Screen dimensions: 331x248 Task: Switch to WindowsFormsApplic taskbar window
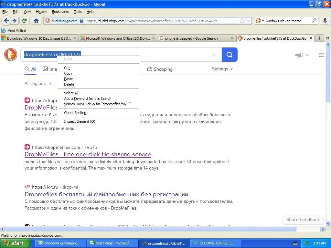pyautogui.click(x=60, y=243)
